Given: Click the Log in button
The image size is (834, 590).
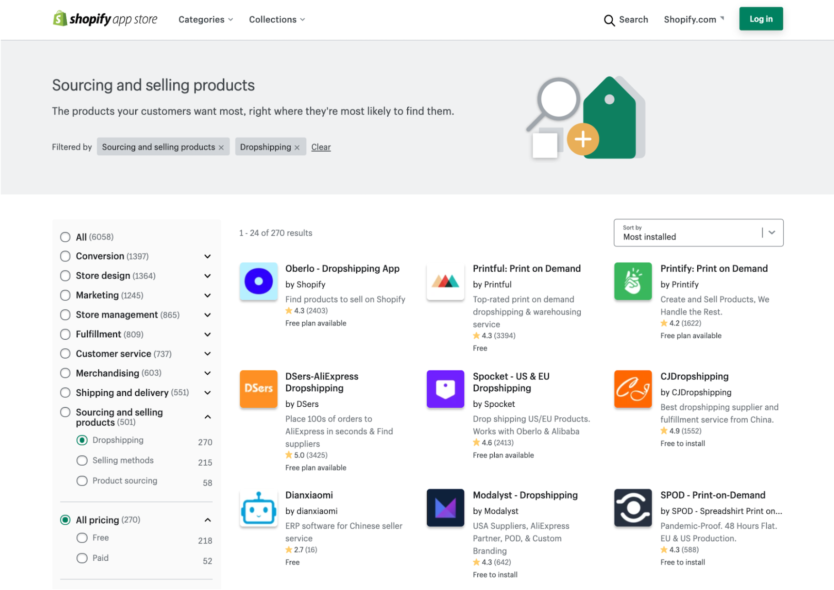Looking at the screenshot, I should tap(760, 19).
